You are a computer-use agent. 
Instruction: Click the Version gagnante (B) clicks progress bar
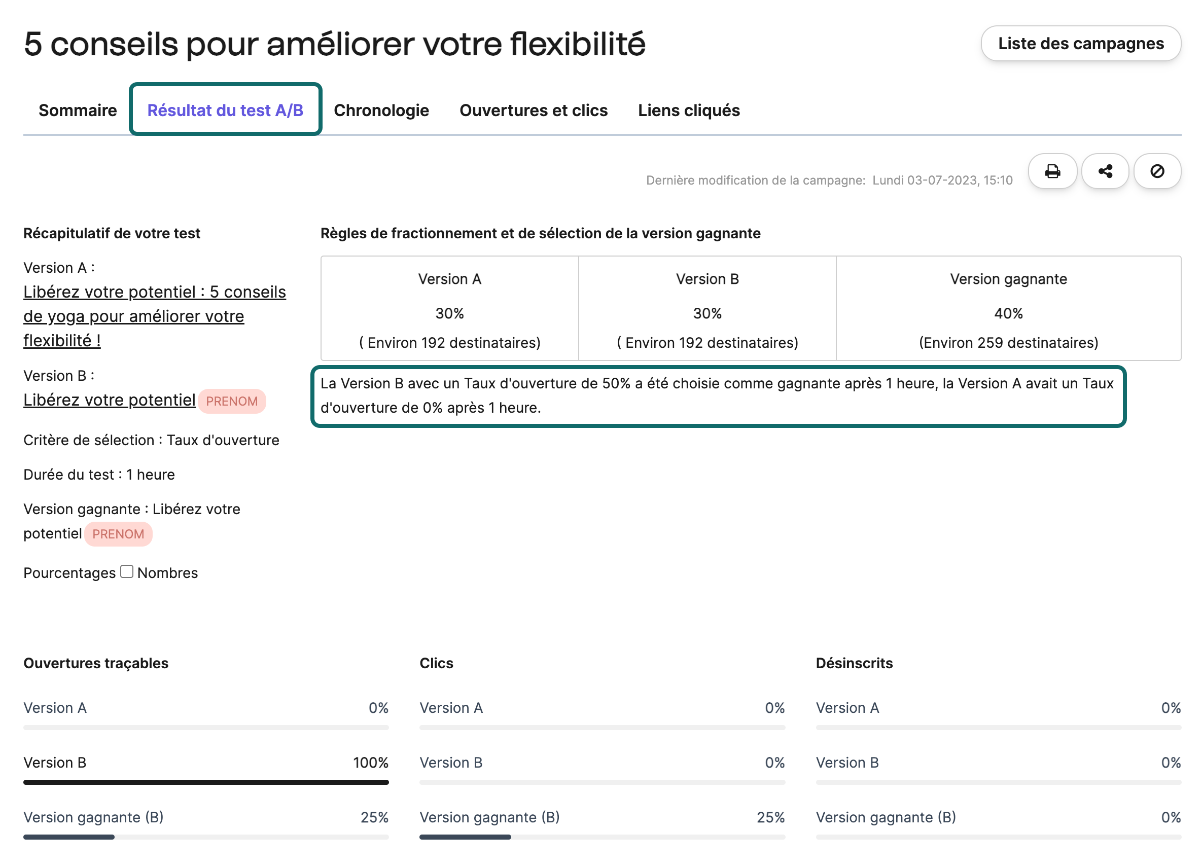tap(602, 837)
